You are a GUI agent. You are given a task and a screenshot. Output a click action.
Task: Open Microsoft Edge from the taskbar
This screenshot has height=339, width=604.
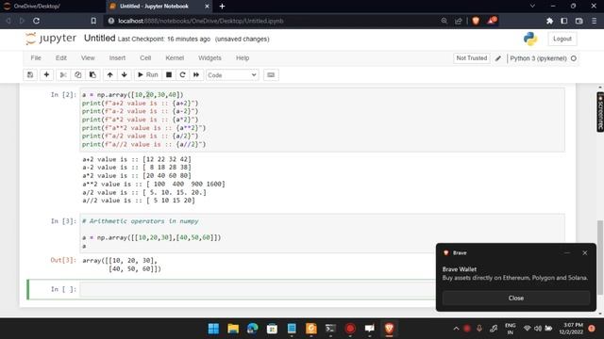coord(253,329)
